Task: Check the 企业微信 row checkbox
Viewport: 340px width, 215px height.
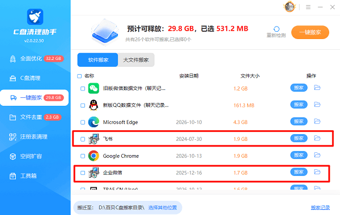Action: 83,173
